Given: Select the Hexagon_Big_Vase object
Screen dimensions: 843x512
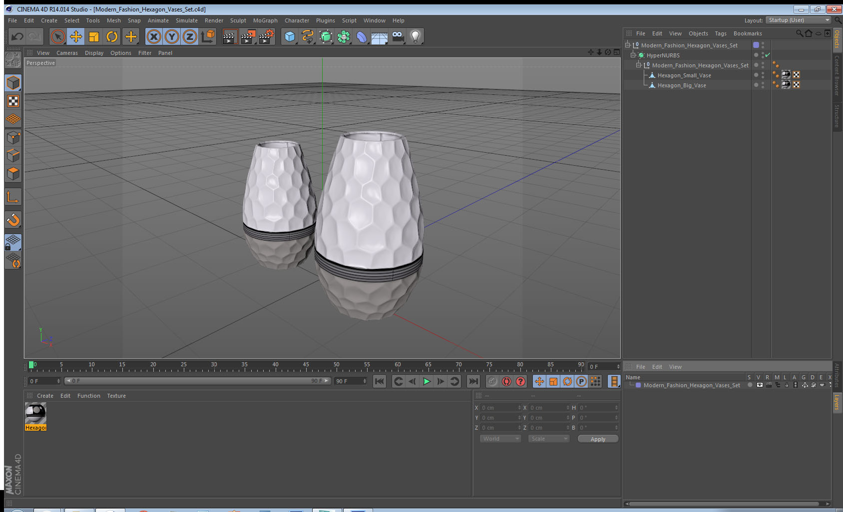Looking at the screenshot, I should click(682, 85).
